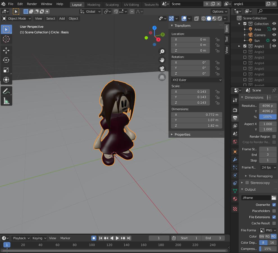Enable the Angle2 collection checkbox
Viewport: 278px width, 253px height.
point(245,52)
